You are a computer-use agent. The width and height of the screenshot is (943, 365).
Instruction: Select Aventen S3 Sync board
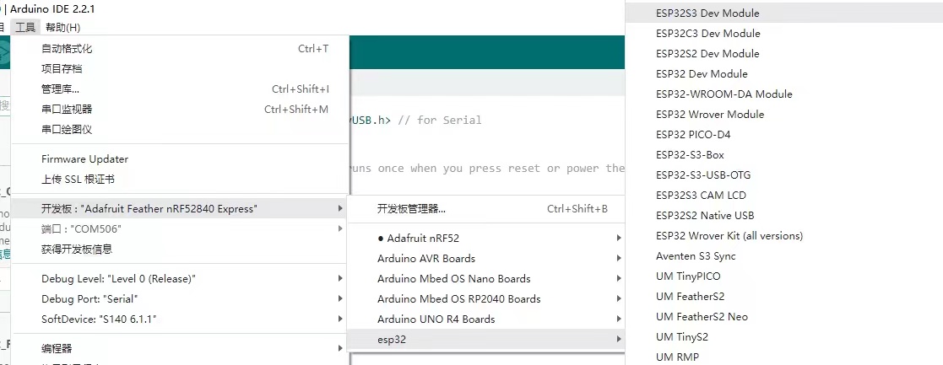click(x=784, y=256)
